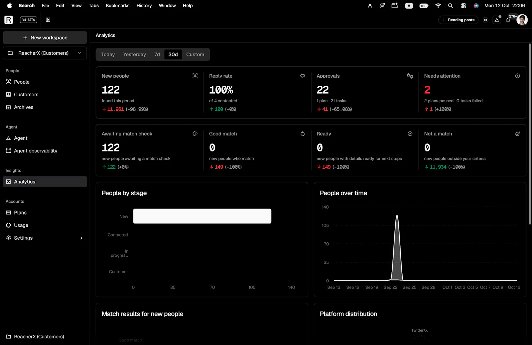Click the ReacherX R logo icon
This screenshot has height=345, width=532.
pyautogui.click(x=9, y=20)
